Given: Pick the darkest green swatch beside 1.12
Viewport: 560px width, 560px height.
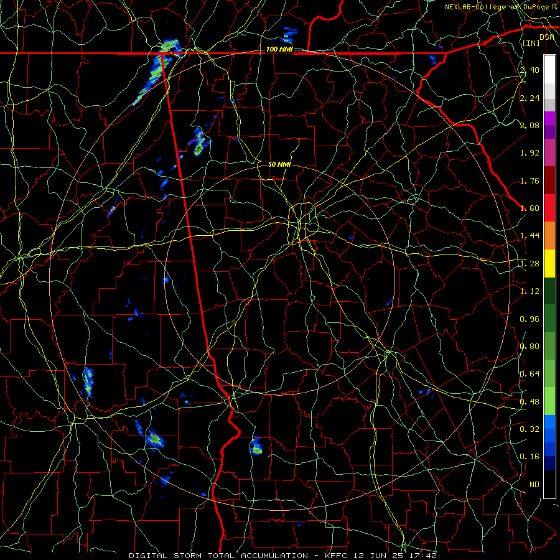Looking at the screenshot, I should point(549,291).
